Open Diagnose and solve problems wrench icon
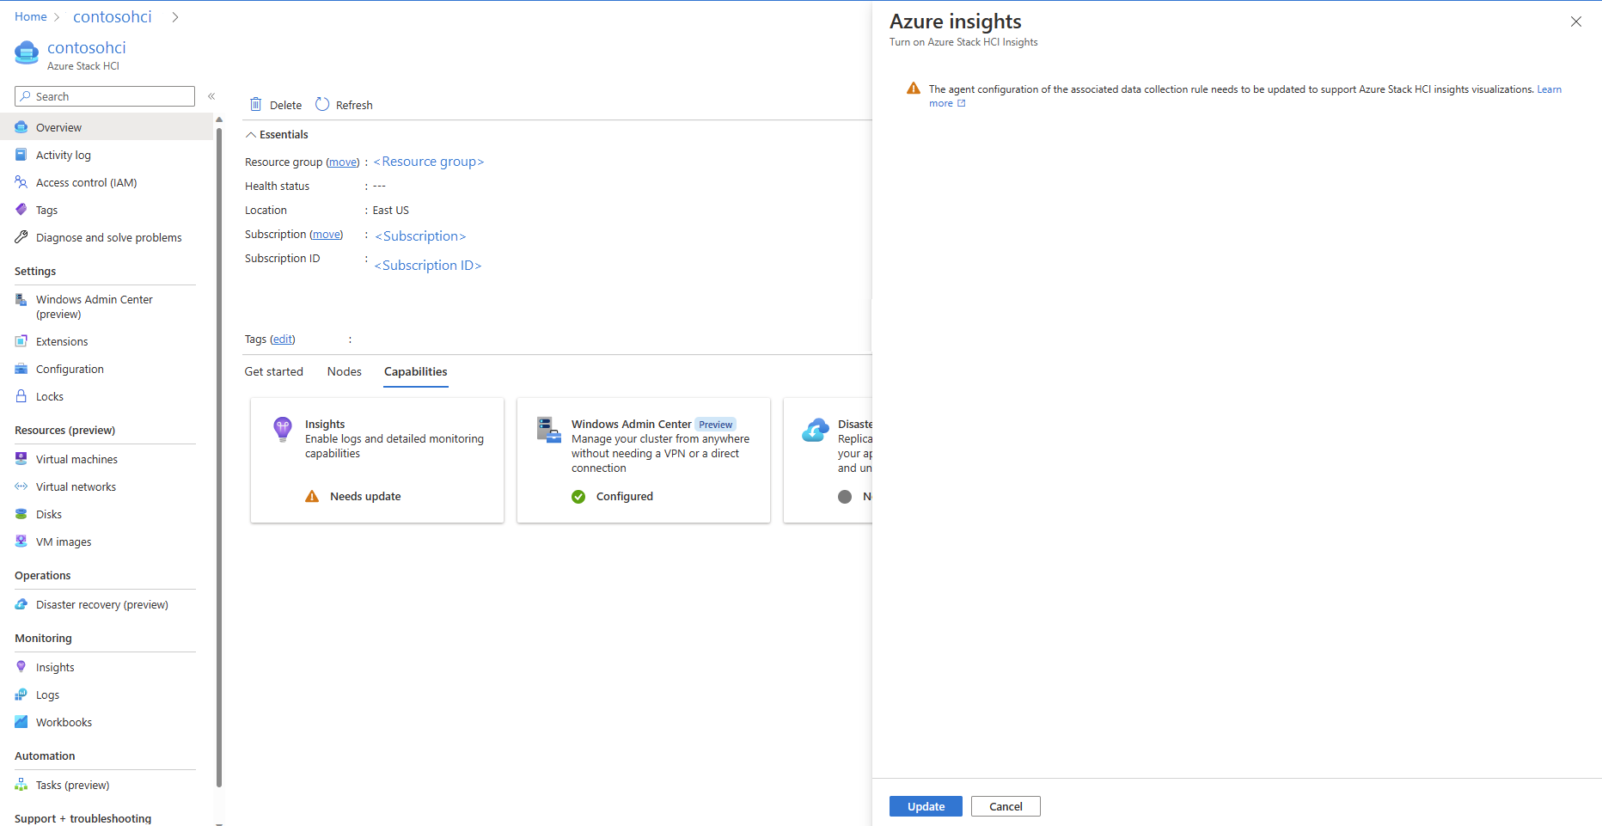 pos(21,237)
